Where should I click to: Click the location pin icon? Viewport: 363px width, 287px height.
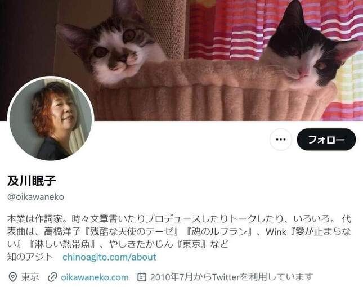pyautogui.click(x=12, y=277)
